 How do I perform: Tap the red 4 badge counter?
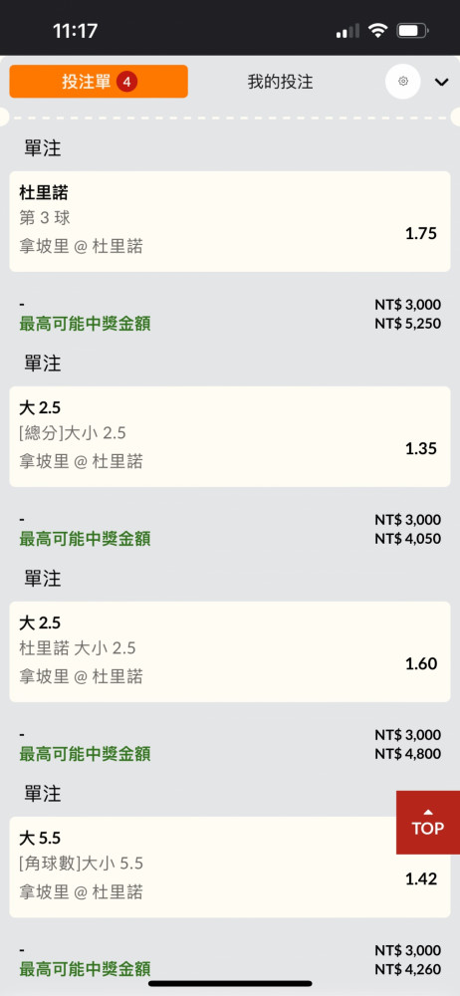(127, 82)
